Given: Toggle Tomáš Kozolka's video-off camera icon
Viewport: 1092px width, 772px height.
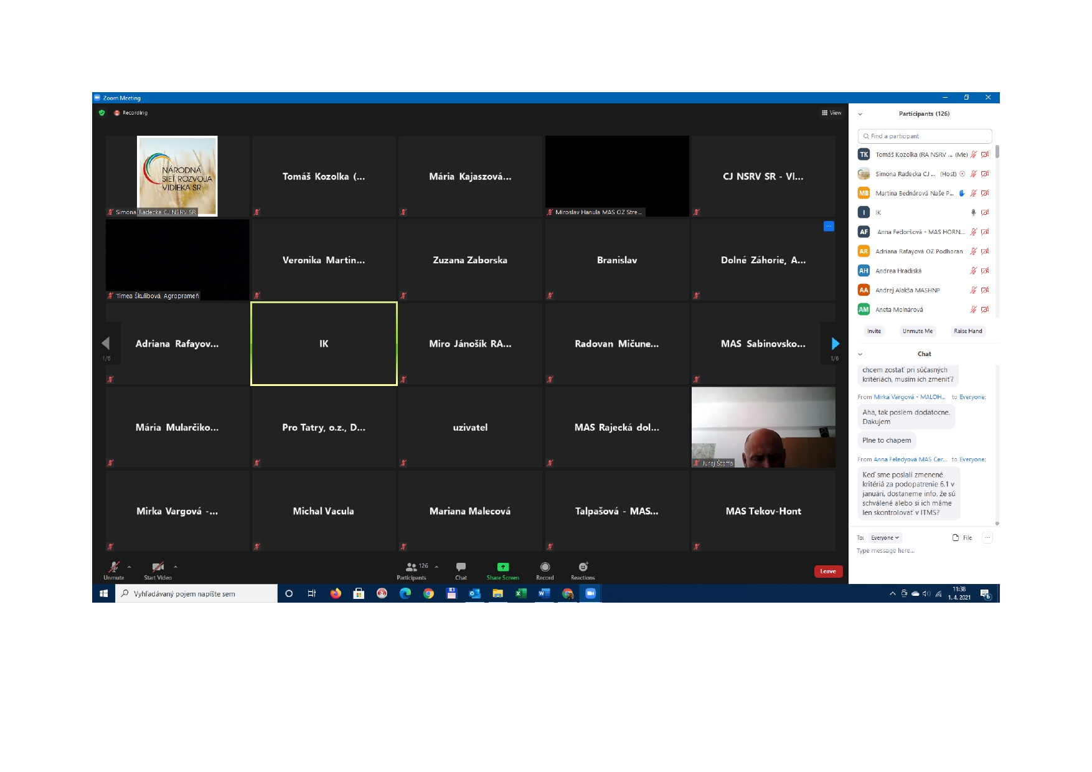Looking at the screenshot, I should (985, 154).
